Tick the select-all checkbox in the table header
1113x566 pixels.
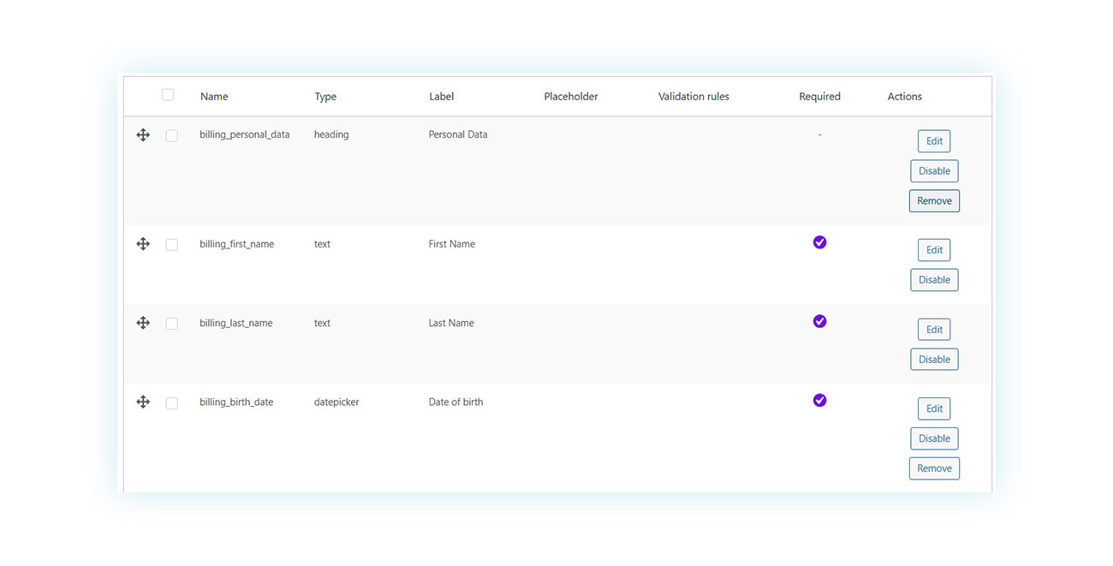click(x=168, y=95)
